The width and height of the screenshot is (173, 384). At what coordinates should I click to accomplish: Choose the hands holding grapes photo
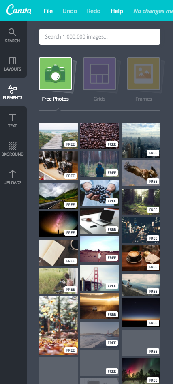click(100, 193)
